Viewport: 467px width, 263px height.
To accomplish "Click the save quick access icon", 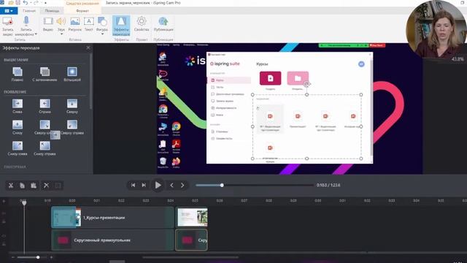I will pos(18,3).
